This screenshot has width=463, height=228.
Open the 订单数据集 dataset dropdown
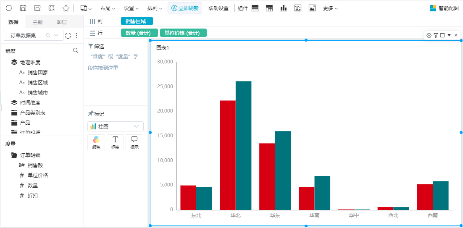click(x=33, y=35)
